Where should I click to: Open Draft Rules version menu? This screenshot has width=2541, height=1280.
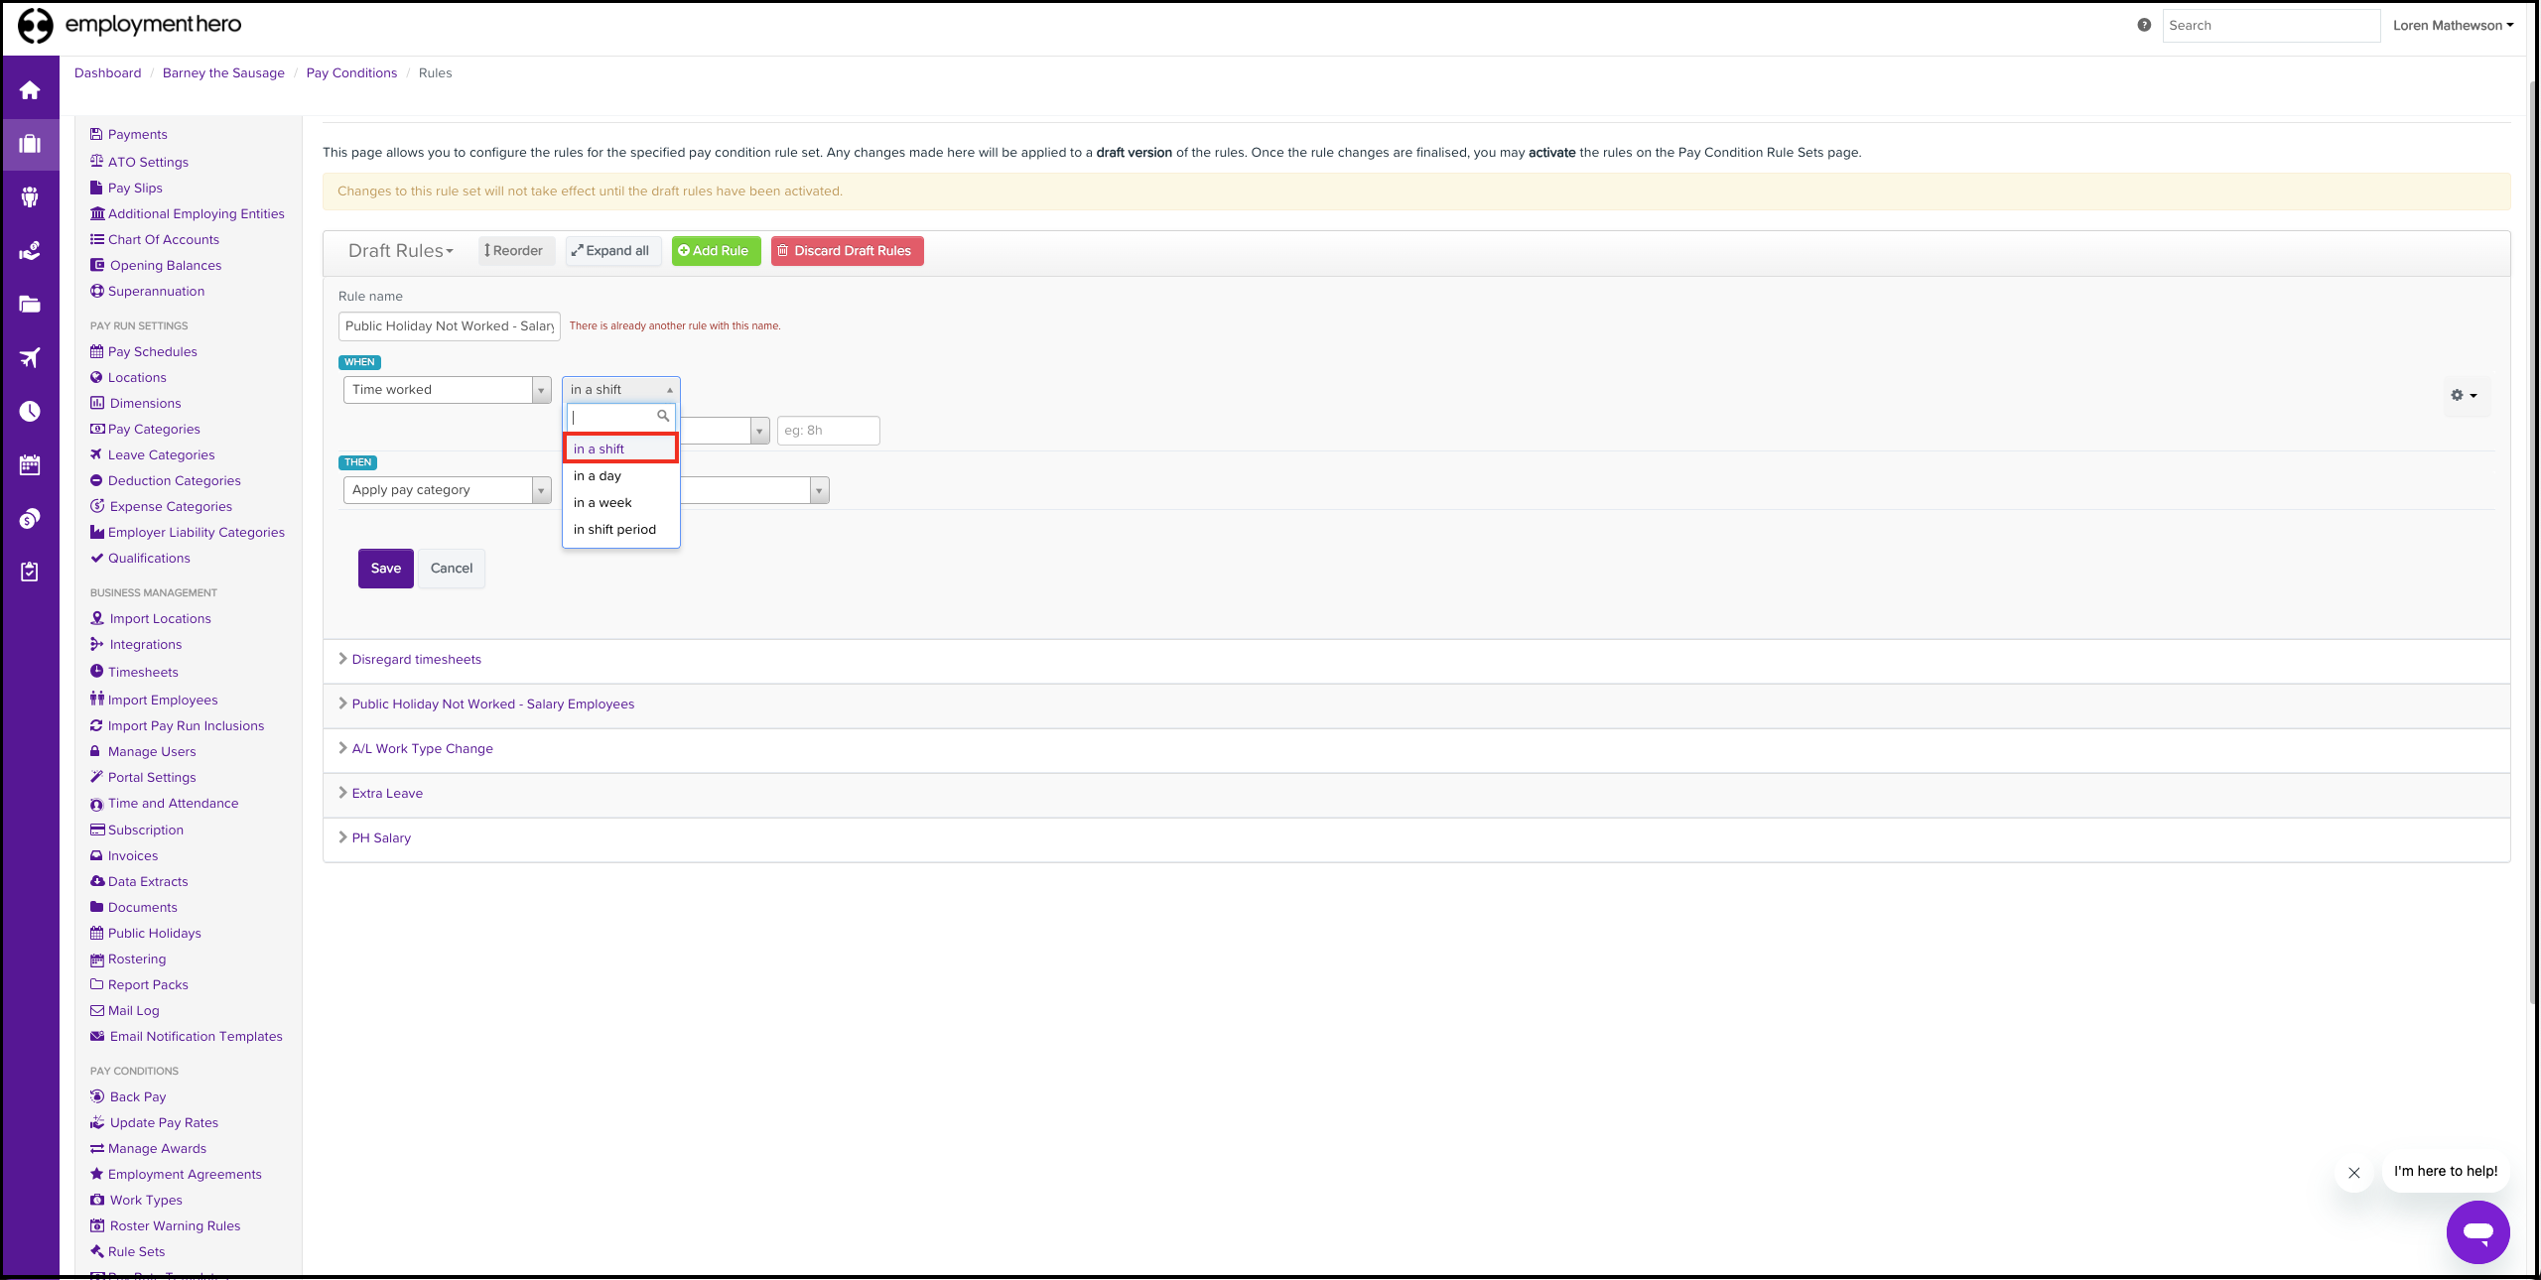pos(400,251)
